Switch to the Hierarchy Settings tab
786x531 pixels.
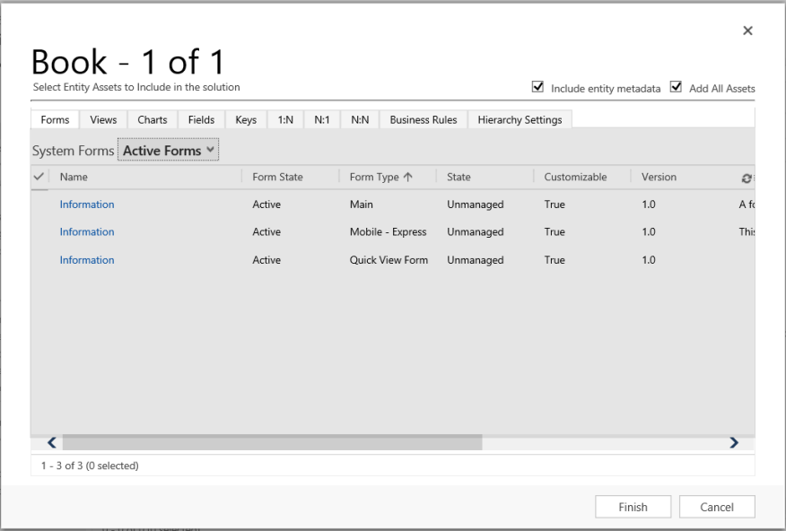click(x=521, y=118)
